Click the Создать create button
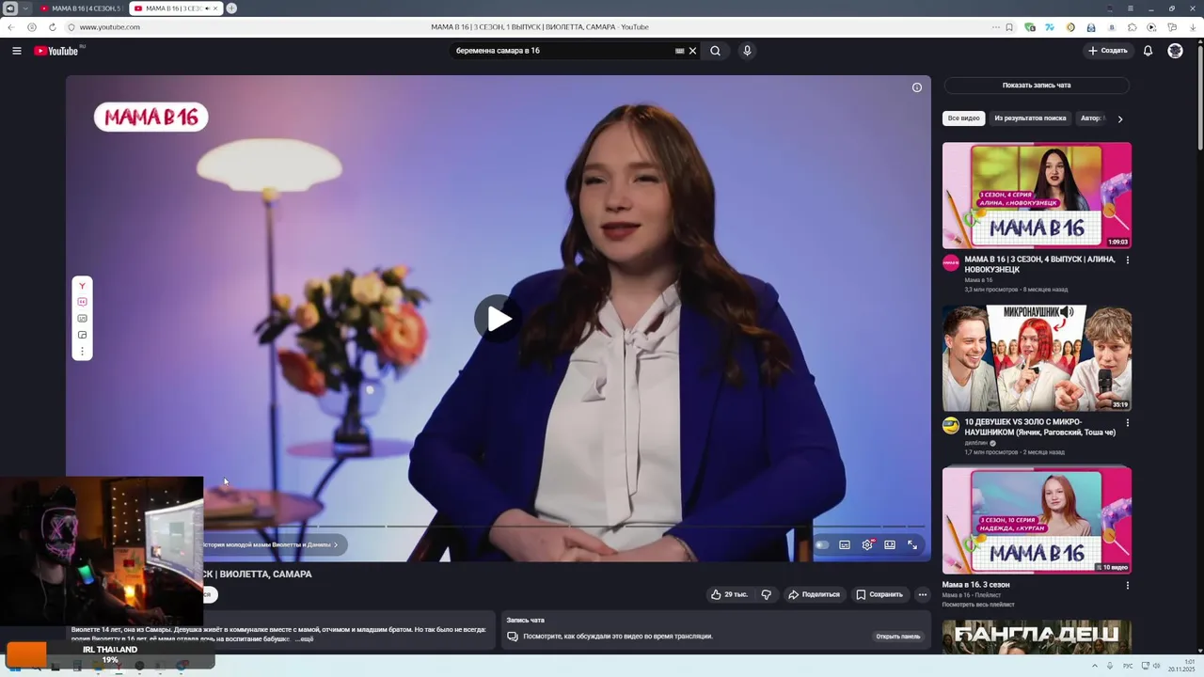The image size is (1204, 677). (1108, 51)
